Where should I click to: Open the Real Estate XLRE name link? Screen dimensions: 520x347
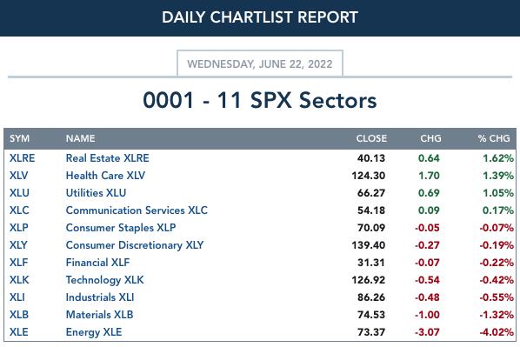click(108, 158)
